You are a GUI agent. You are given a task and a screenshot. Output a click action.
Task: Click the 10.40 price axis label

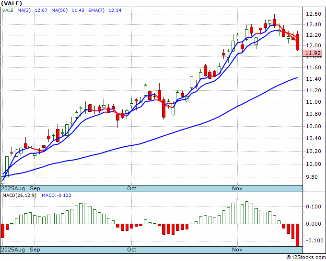click(x=314, y=139)
